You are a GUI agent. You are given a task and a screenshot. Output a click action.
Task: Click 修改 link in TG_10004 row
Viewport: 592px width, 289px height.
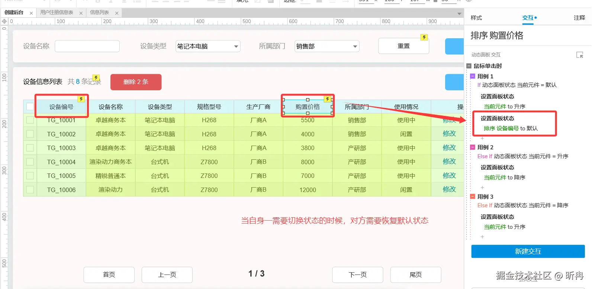coord(449,162)
